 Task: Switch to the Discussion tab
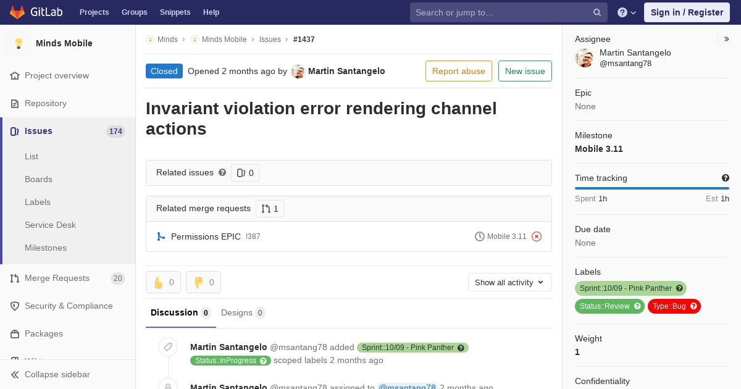pyautogui.click(x=181, y=313)
